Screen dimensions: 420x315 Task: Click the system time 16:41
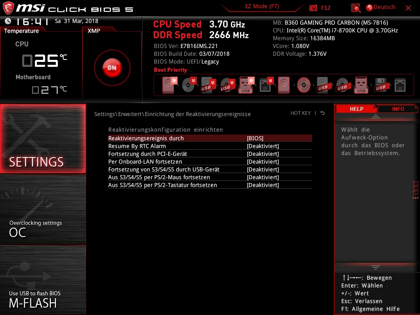32,21
